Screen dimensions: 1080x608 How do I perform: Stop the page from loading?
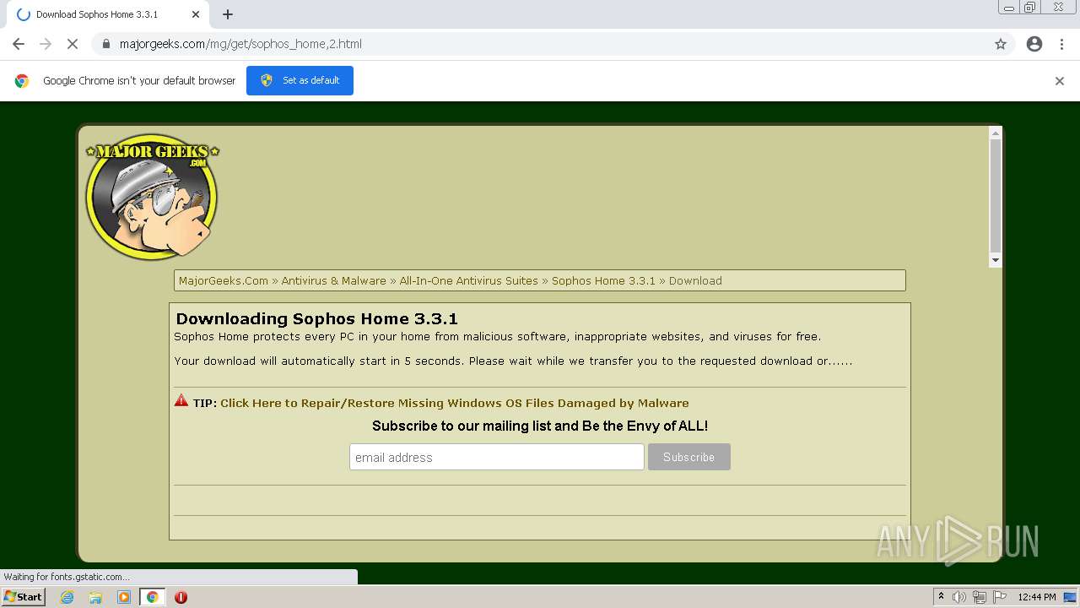73,44
